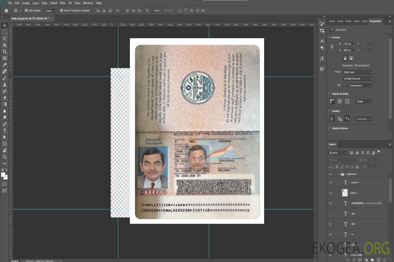
Task: Show grid icon in Rulers & Grids
Action: click(340, 101)
